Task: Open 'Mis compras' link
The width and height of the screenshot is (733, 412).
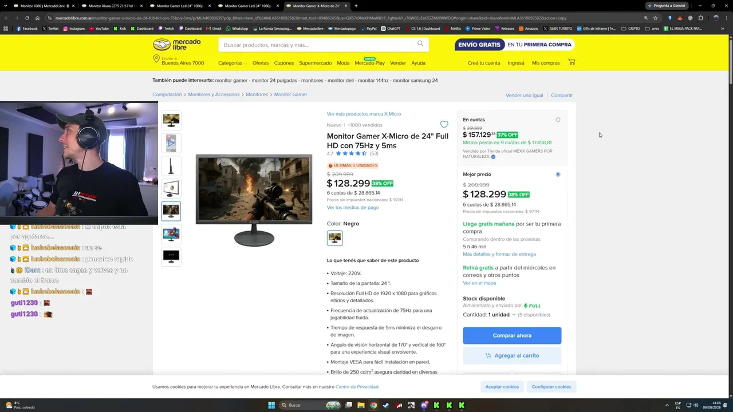Action: click(546, 63)
